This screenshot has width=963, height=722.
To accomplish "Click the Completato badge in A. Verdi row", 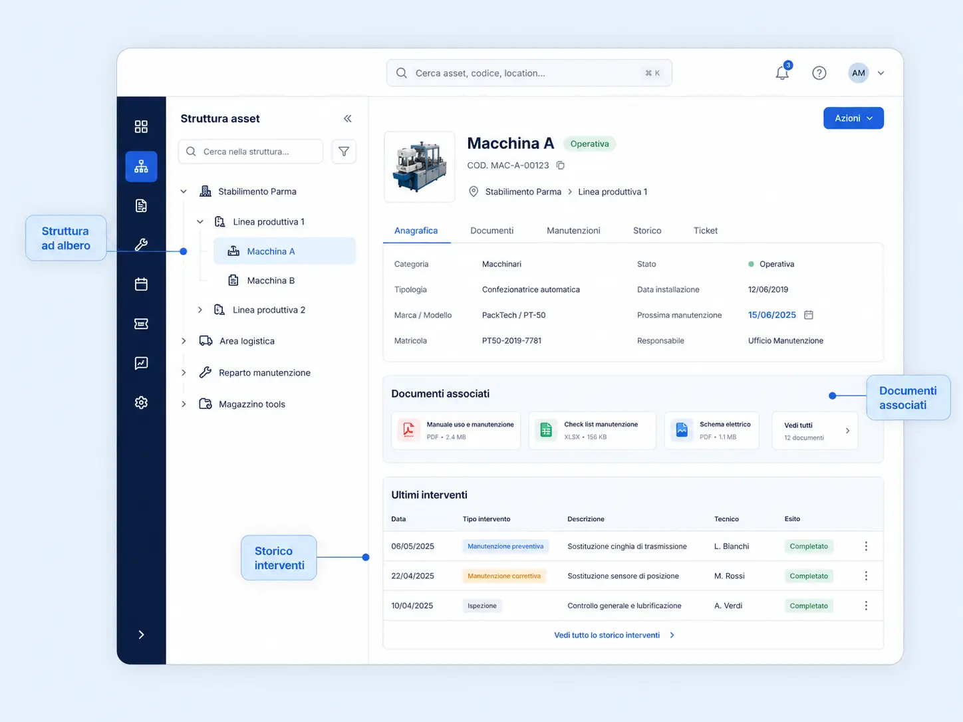I will (x=809, y=606).
